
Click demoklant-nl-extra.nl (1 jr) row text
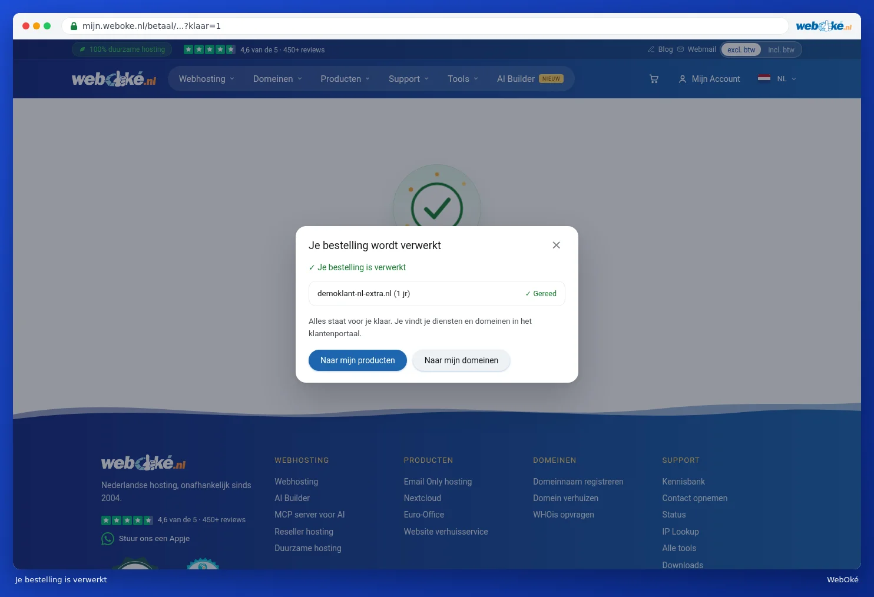pos(363,294)
